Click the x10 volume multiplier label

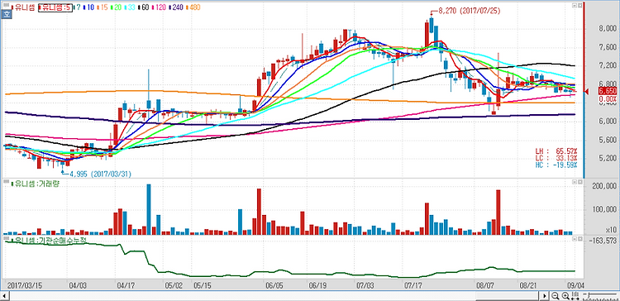[611, 230]
